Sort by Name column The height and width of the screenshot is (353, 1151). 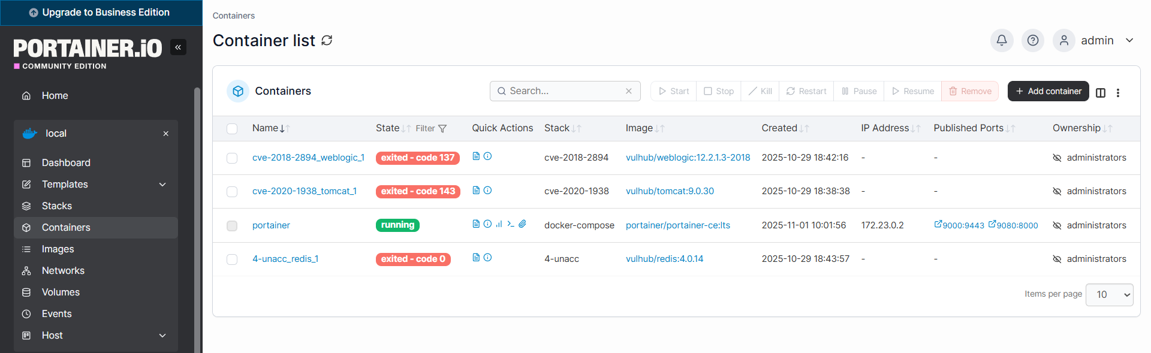(x=271, y=128)
